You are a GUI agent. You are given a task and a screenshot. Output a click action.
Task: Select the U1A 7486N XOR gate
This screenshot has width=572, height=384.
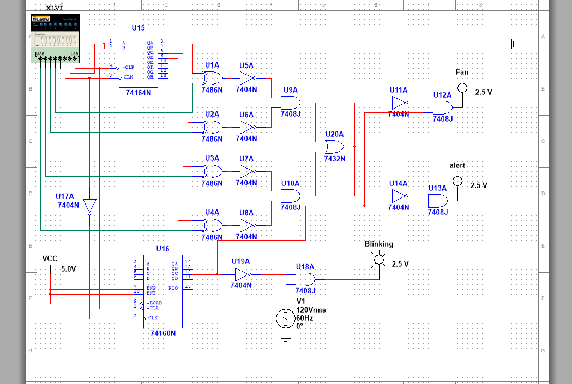213,78
